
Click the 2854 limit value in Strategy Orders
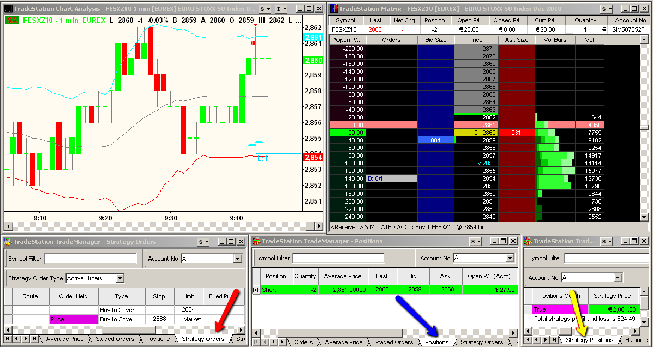pos(188,309)
